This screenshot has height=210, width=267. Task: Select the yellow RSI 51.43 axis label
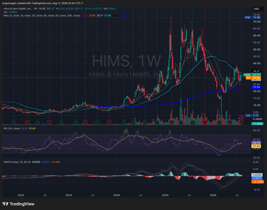pos(256,146)
